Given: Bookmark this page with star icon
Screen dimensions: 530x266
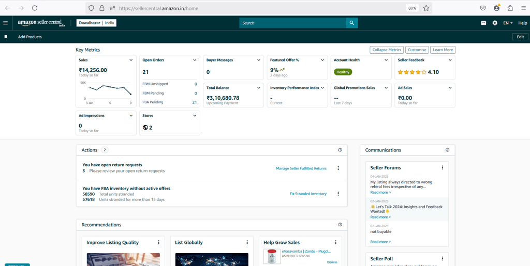Looking at the screenshot, I should click(426, 8).
